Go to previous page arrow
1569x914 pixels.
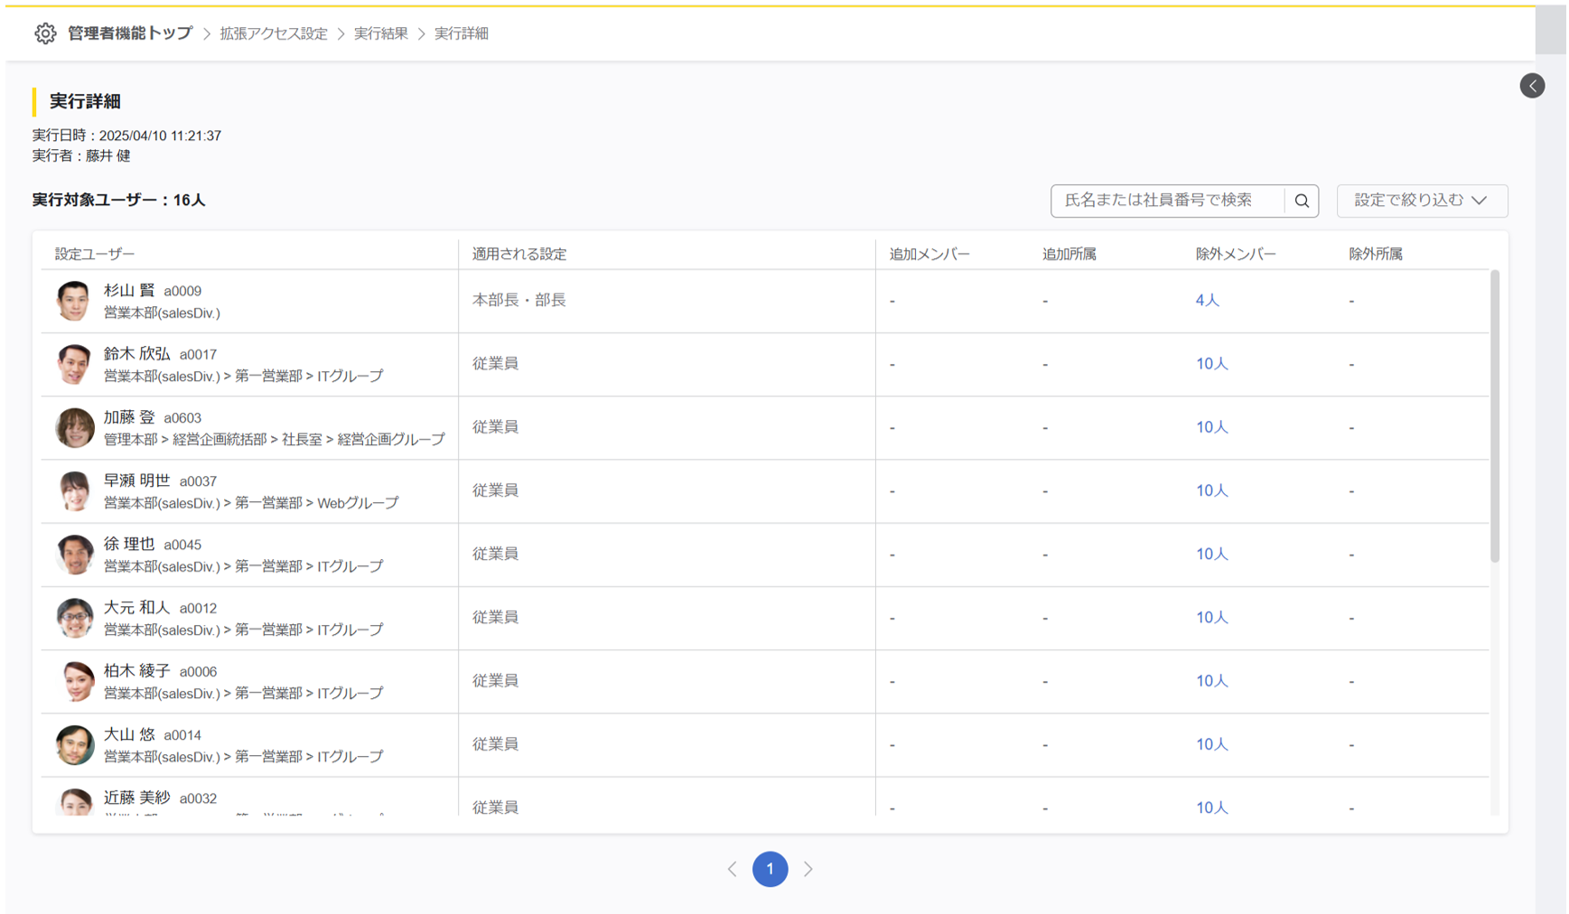click(733, 869)
